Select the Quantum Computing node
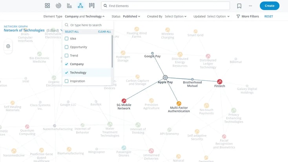The image size is (288, 162). tap(27, 127)
